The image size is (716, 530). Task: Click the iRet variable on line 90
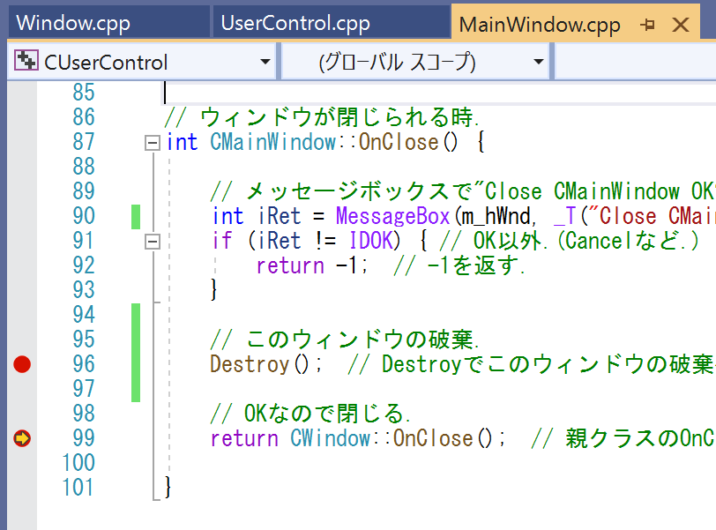click(x=280, y=216)
